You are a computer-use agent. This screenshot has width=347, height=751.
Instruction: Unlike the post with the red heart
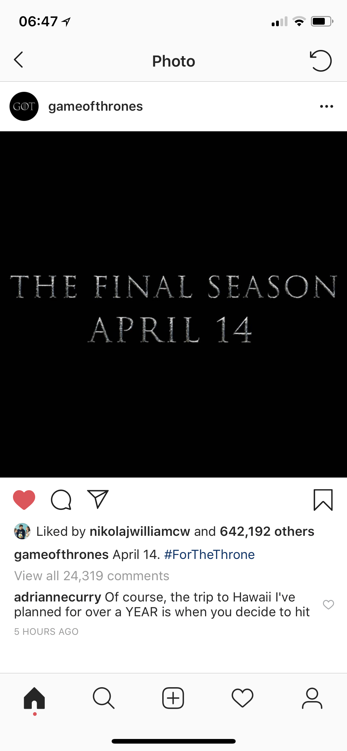click(x=24, y=499)
